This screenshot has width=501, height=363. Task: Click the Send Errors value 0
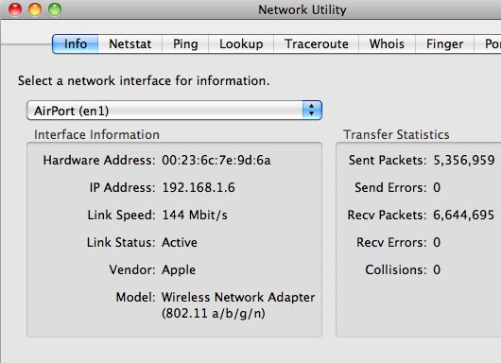coord(437,187)
